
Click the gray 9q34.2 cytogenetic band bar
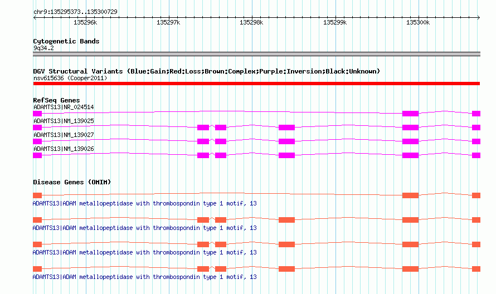click(256, 54)
